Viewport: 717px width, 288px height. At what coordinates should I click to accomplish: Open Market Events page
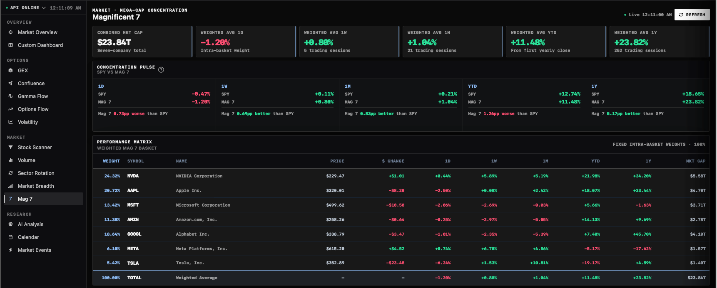pos(43,250)
